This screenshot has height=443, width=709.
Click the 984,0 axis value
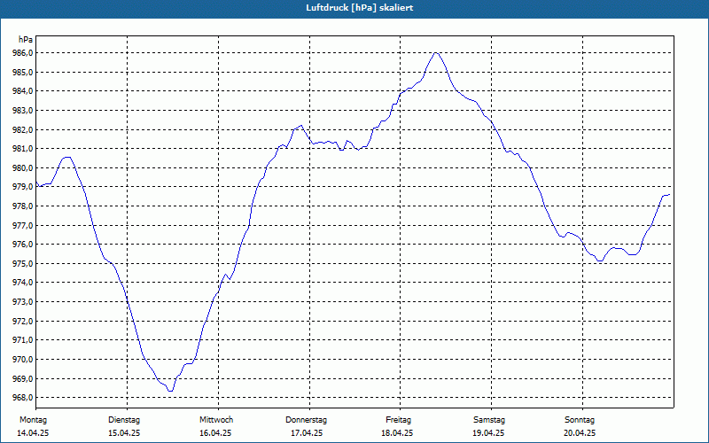tap(22, 91)
